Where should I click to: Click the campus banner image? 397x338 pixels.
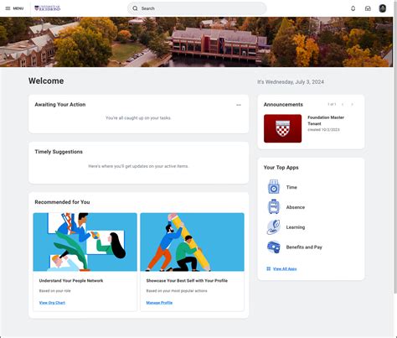pyautogui.click(x=196, y=42)
